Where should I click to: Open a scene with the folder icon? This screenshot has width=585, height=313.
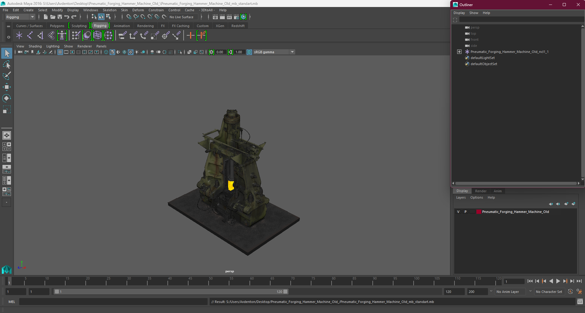[x=53, y=17]
